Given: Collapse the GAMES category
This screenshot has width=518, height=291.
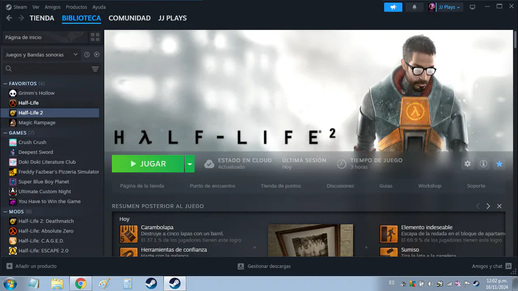Looking at the screenshot, I should [x=5, y=133].
